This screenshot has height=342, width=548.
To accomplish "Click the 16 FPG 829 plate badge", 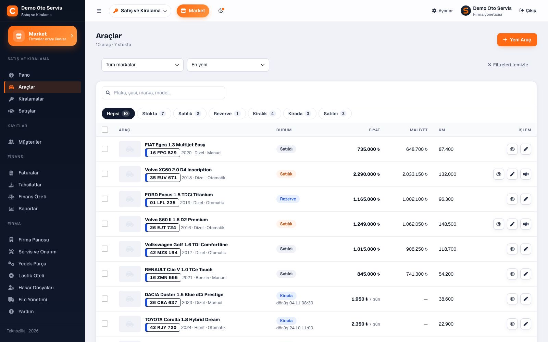I will click(x=163, y=153).
